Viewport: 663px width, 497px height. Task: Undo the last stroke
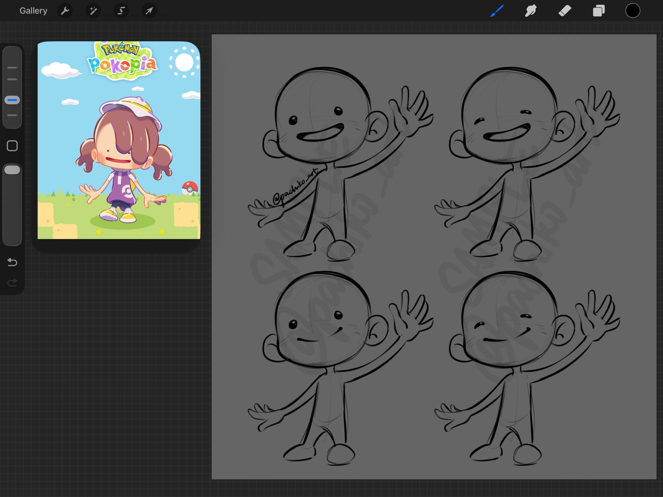(12, 262)
